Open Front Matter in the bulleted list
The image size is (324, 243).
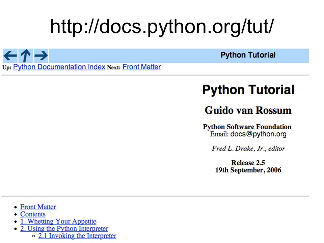click(38, 207)
